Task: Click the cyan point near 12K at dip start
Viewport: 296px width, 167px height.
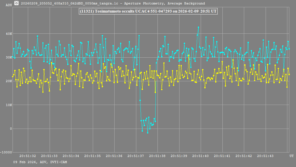Action: click(140, 100)
